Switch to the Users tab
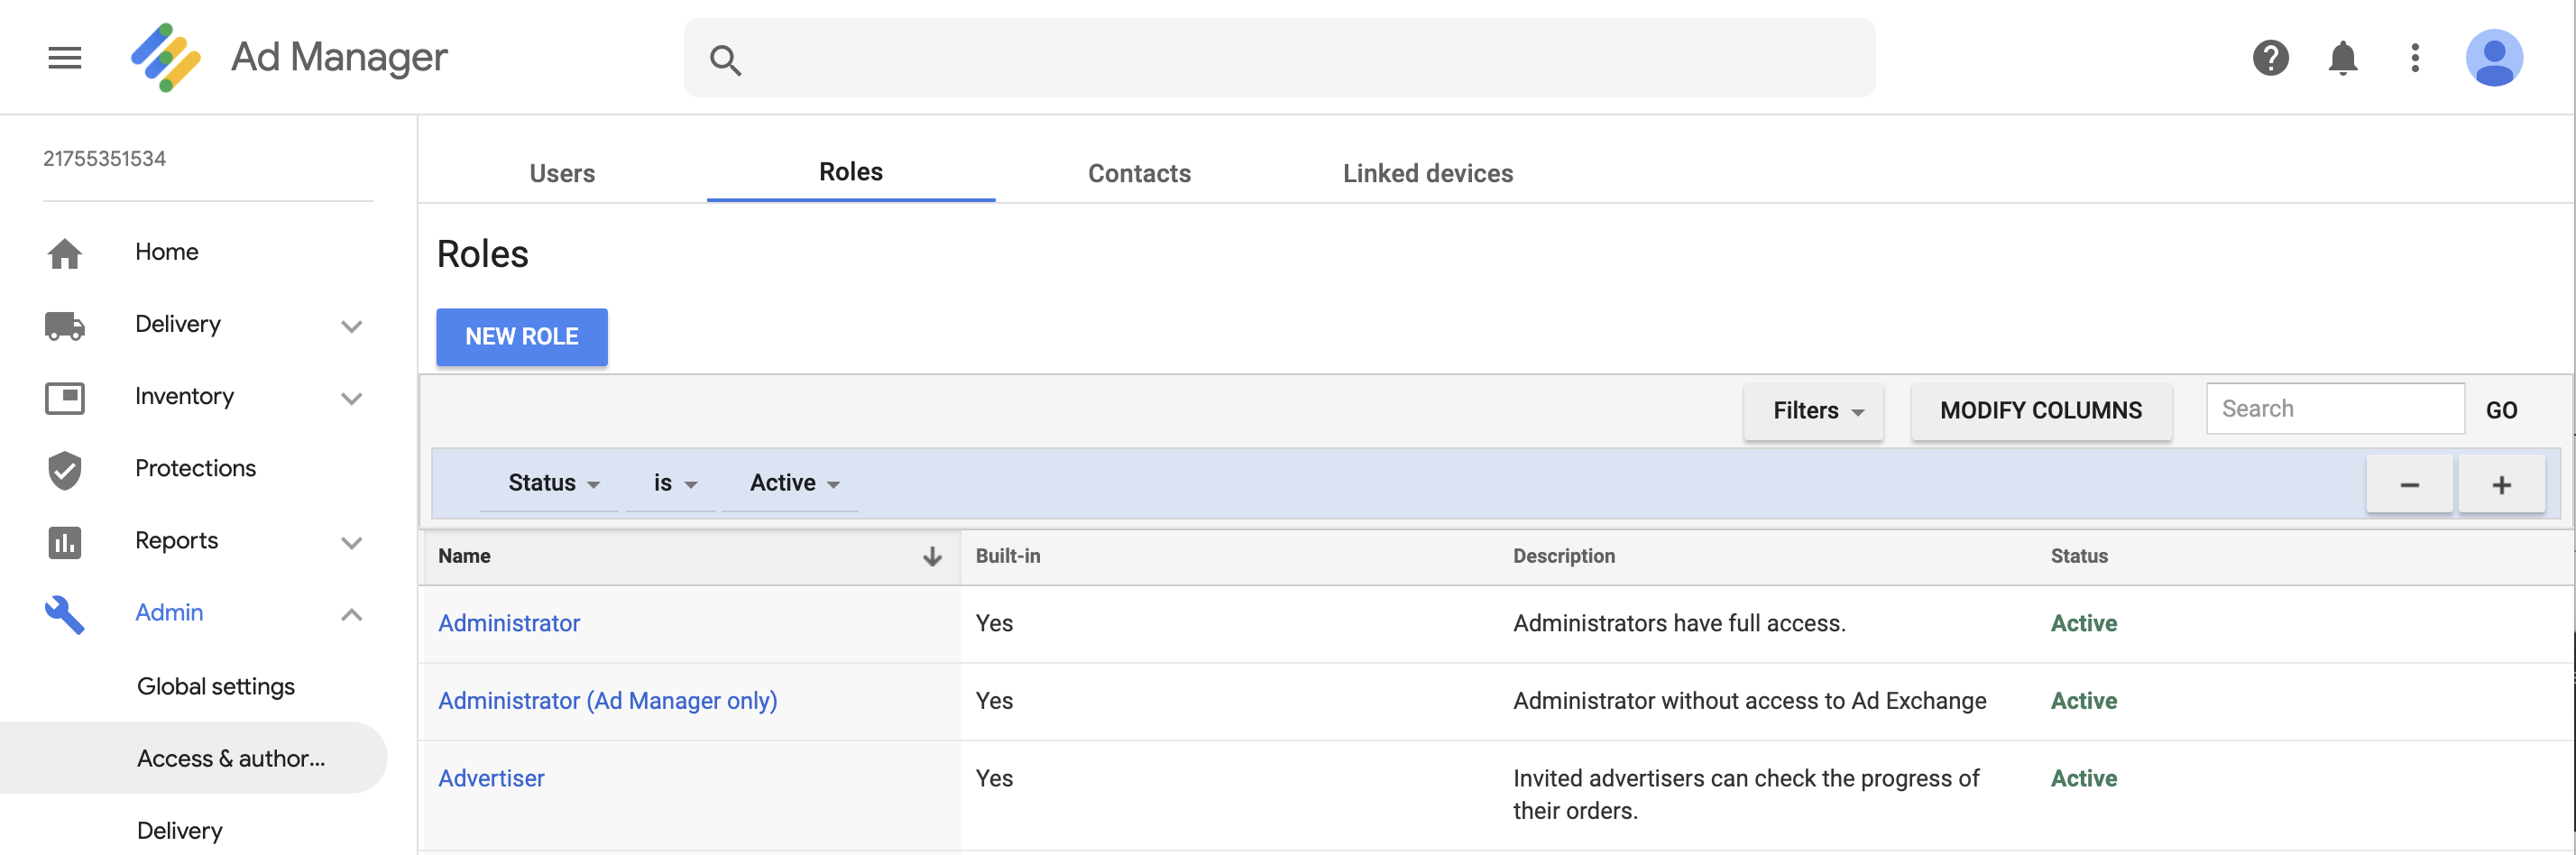The image size is (2576, 855). pos(562,173)
